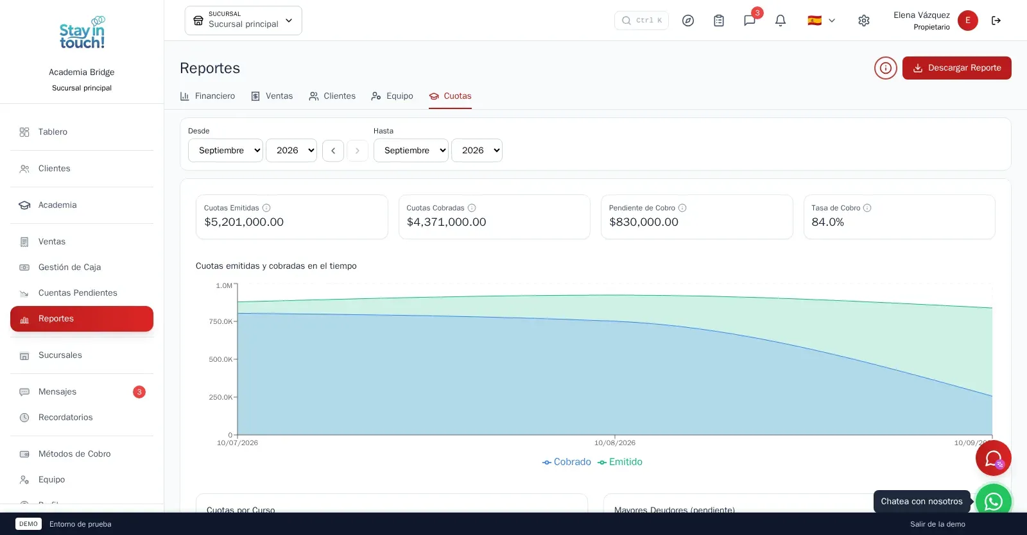Switch to the Equipo reports tab
1027x535 pixels.
[392, 96]
